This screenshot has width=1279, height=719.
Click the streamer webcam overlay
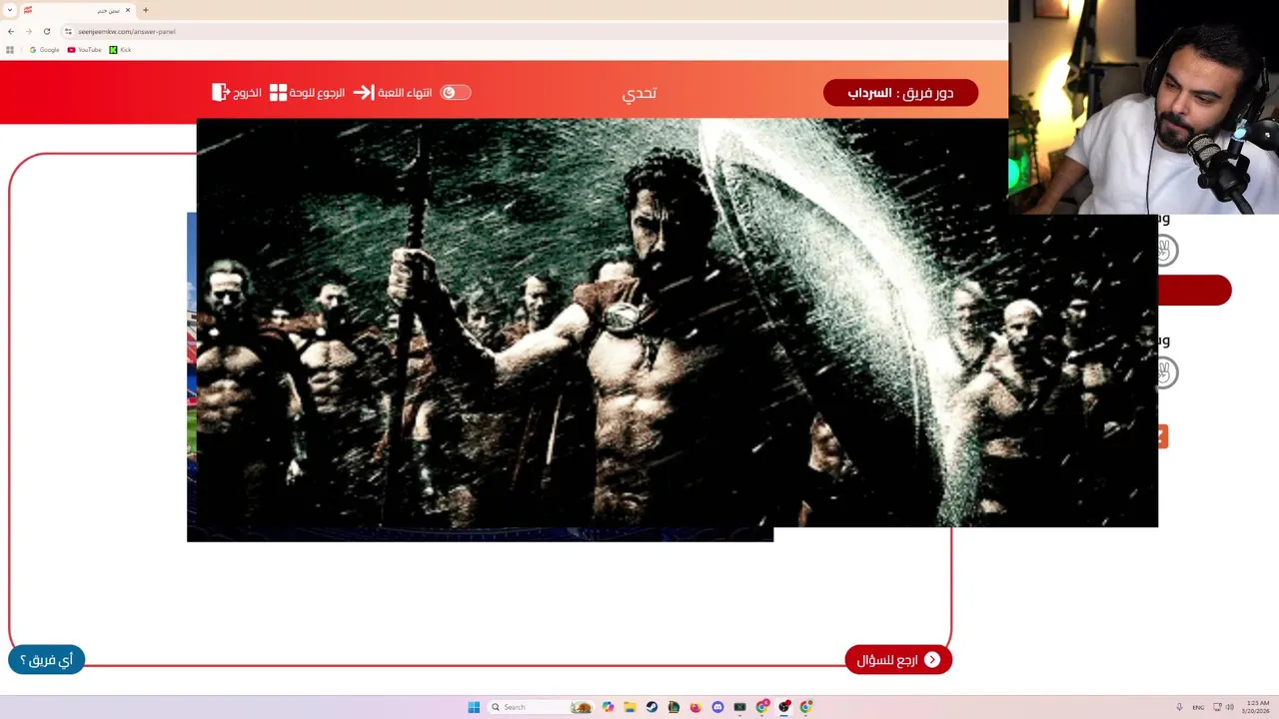click(x=1144, y=107)
